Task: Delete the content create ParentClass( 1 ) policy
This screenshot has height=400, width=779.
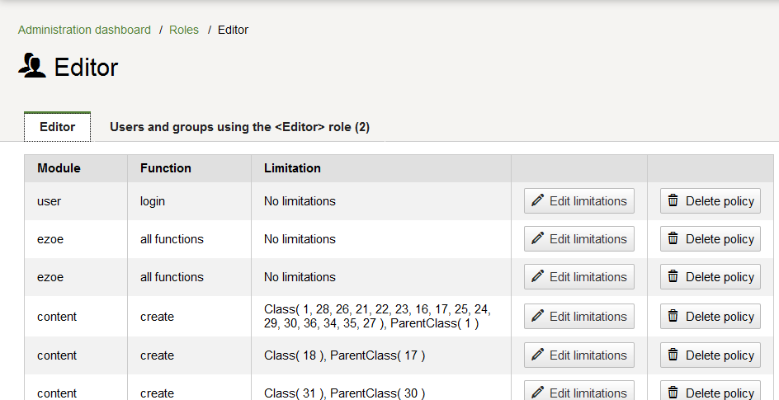Action: (711, 316)
